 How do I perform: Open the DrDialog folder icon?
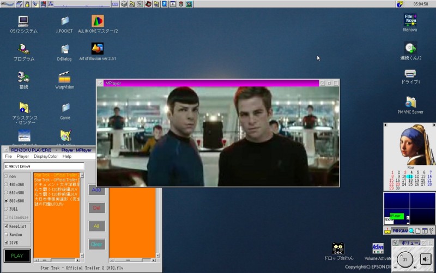tap(64, 49)
